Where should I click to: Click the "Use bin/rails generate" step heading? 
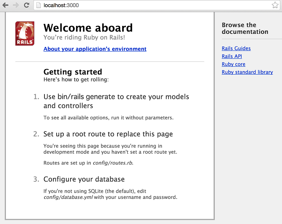(x=116, y=101)
